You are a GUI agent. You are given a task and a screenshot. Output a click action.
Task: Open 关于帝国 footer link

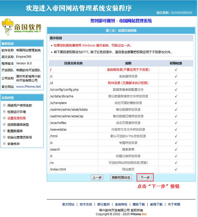[174, 204]
